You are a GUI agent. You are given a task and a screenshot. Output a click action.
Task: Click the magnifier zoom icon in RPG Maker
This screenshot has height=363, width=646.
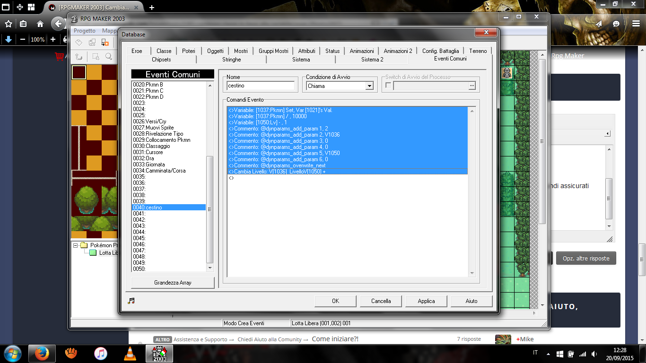109,57
